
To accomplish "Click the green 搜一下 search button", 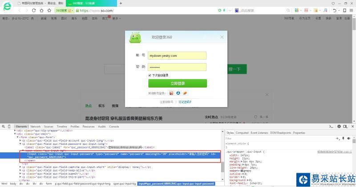I will click(237, 69).
